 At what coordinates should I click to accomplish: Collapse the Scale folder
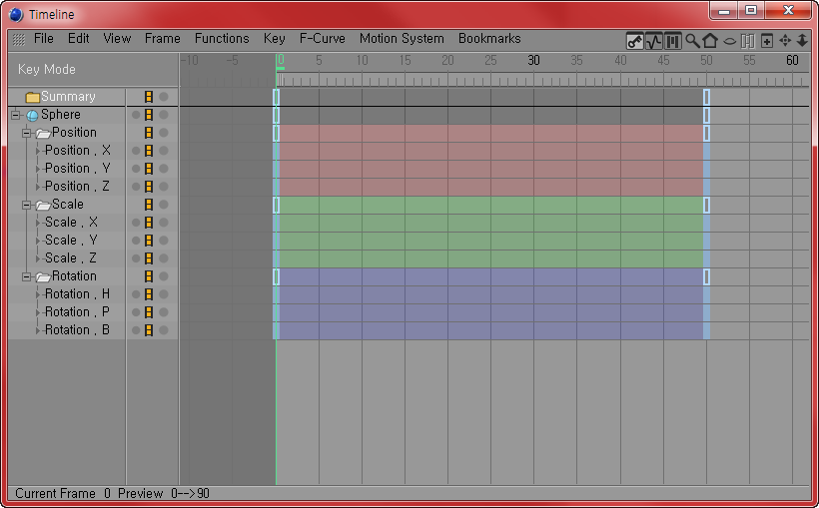(26, 206)
